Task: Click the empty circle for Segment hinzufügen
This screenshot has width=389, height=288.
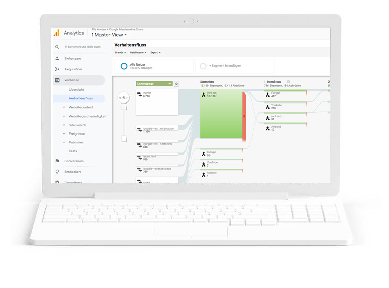Action: [x=203, y=66]
